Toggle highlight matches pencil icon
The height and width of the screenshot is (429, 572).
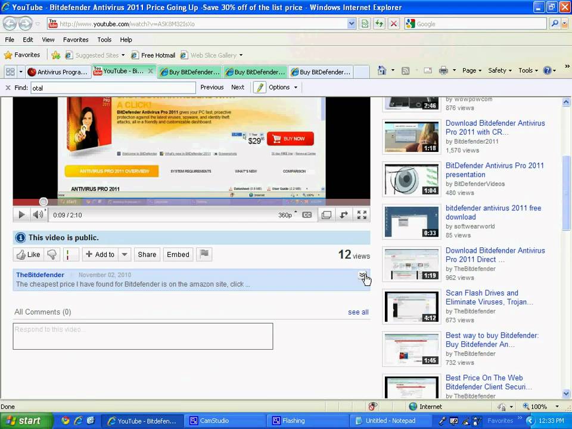(x=259, y=88)
